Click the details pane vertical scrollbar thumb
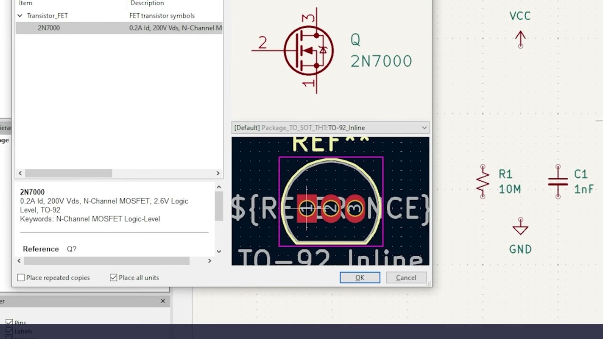 219,206
